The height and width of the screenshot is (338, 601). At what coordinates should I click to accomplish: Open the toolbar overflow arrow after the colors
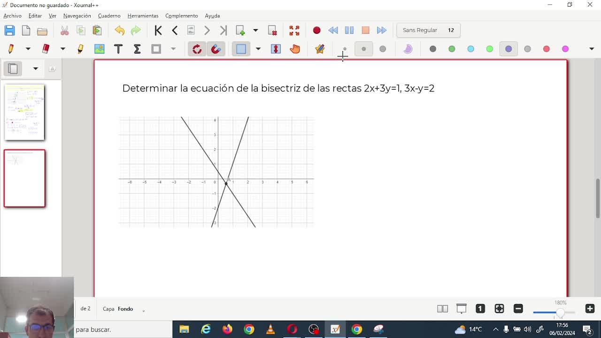tap(592, 49)
